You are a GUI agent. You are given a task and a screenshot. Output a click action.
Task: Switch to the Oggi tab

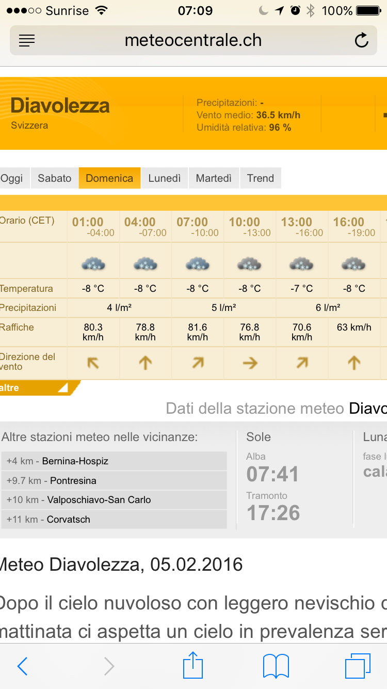[12, 178]
